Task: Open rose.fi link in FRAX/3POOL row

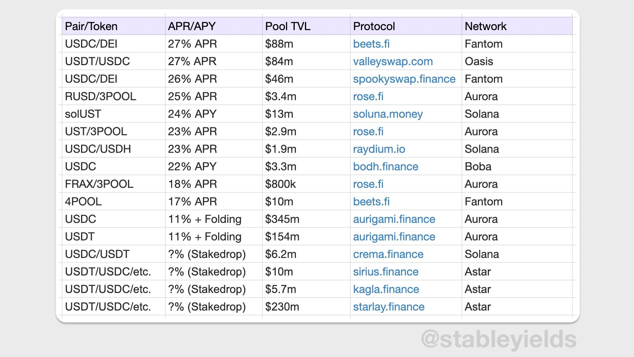Action: click(368, 184)
